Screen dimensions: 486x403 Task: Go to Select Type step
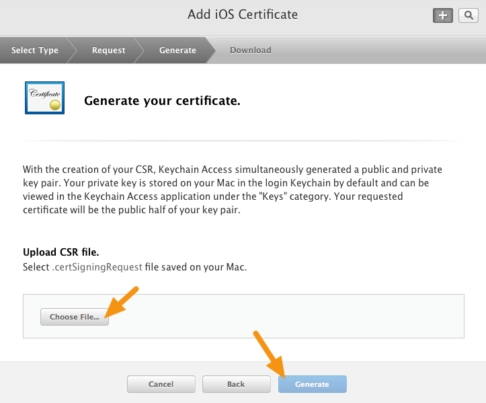(35, 50)
